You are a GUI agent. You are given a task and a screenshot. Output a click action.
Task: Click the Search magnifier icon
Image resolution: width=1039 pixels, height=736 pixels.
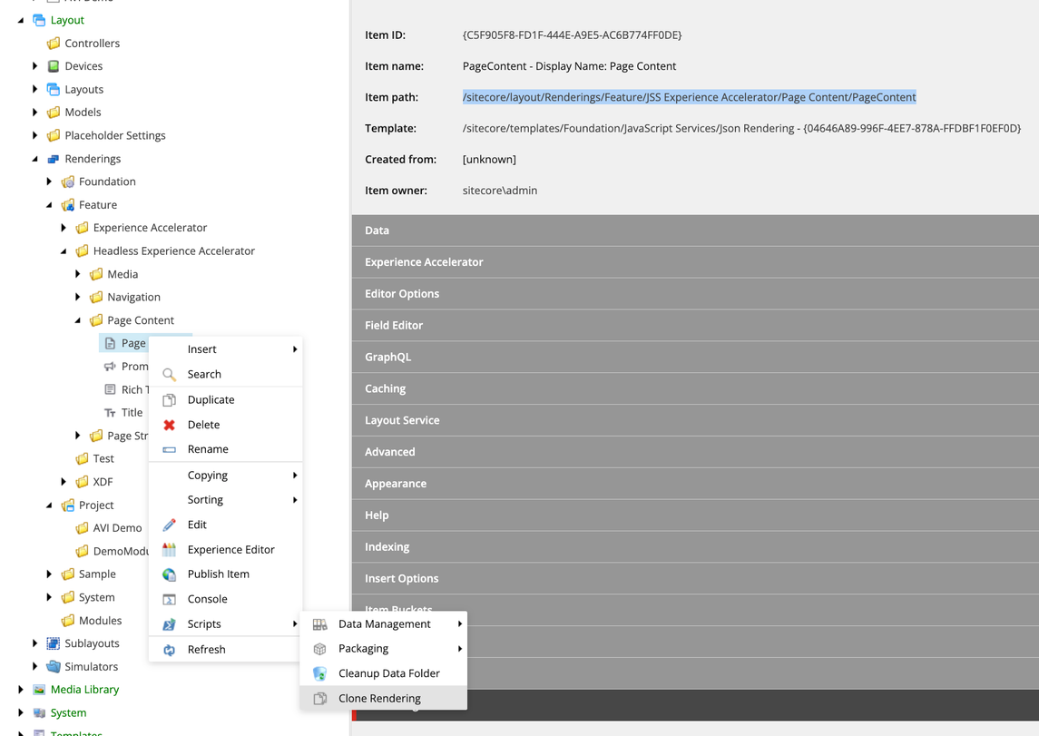169,375
